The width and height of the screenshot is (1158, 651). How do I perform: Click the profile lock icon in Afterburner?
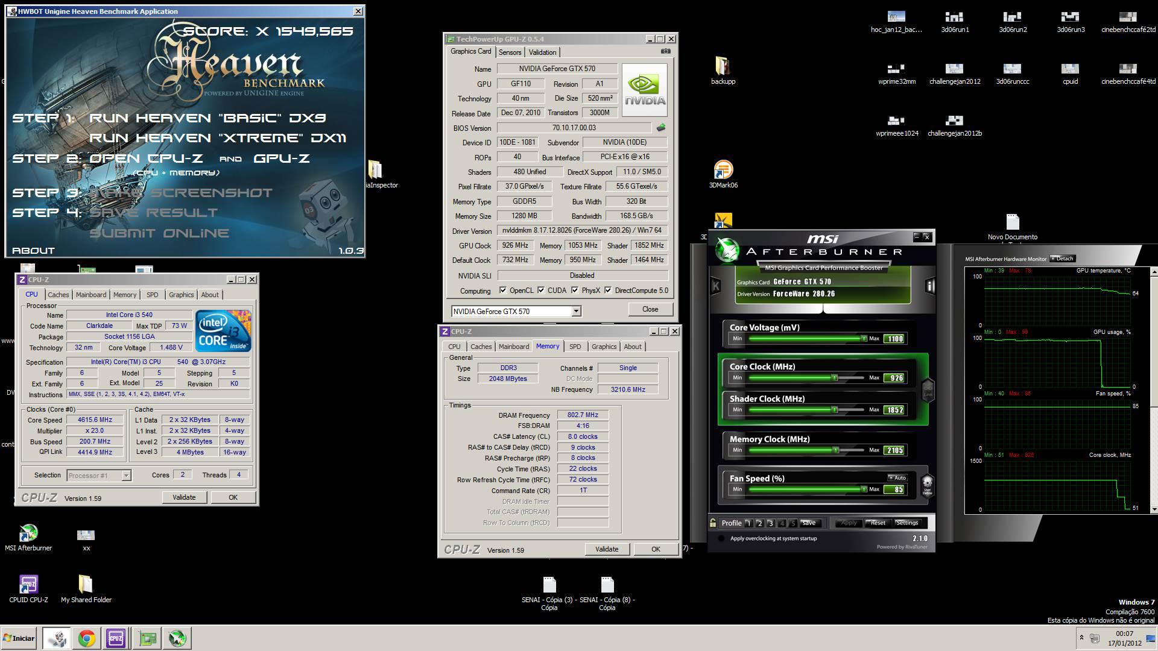point(713,523)
